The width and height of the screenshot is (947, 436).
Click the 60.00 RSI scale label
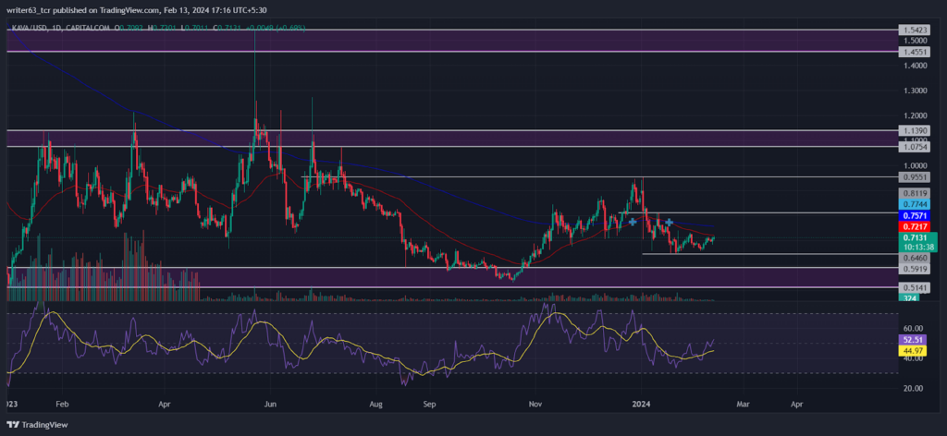[911, 329]
